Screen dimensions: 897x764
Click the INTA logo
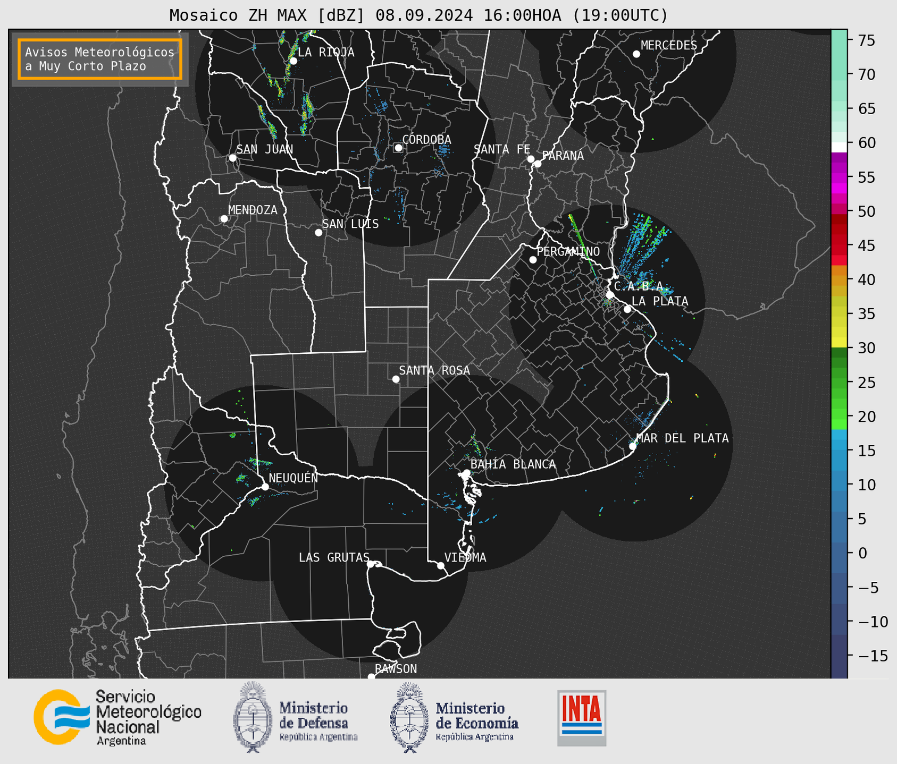coord(582,718)
